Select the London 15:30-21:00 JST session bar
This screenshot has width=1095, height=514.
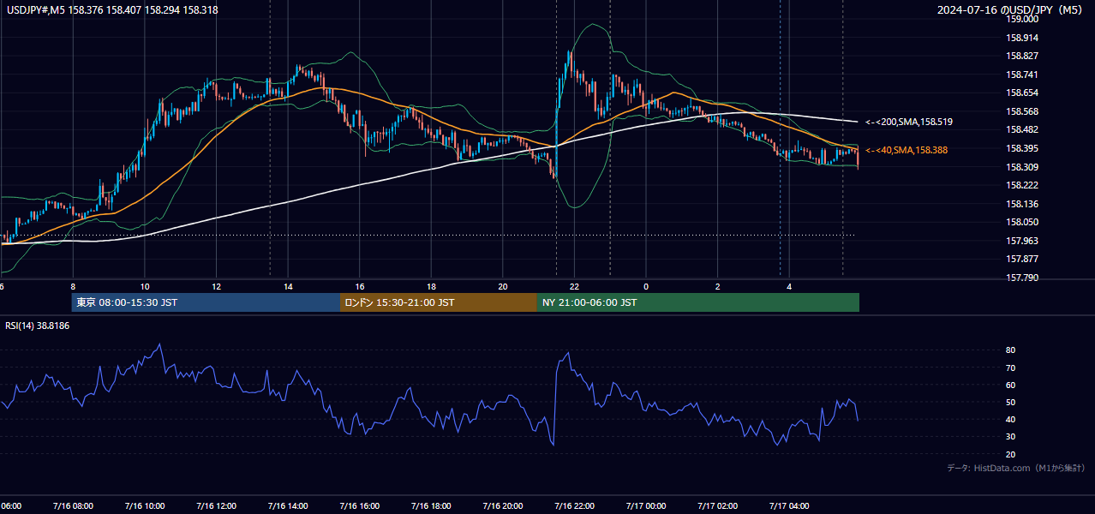(439, 302)
